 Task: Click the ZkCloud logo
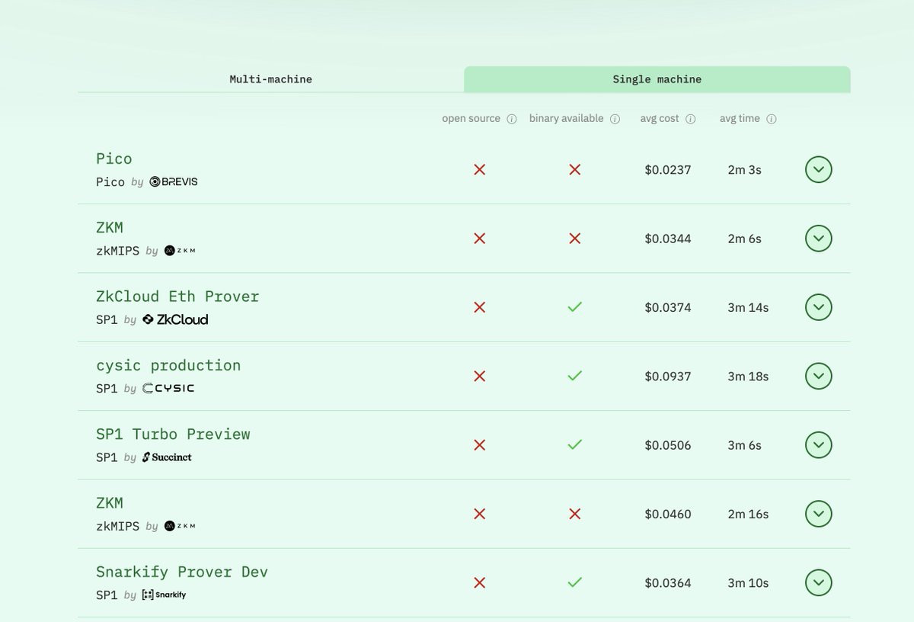click(x=175, y=319)
